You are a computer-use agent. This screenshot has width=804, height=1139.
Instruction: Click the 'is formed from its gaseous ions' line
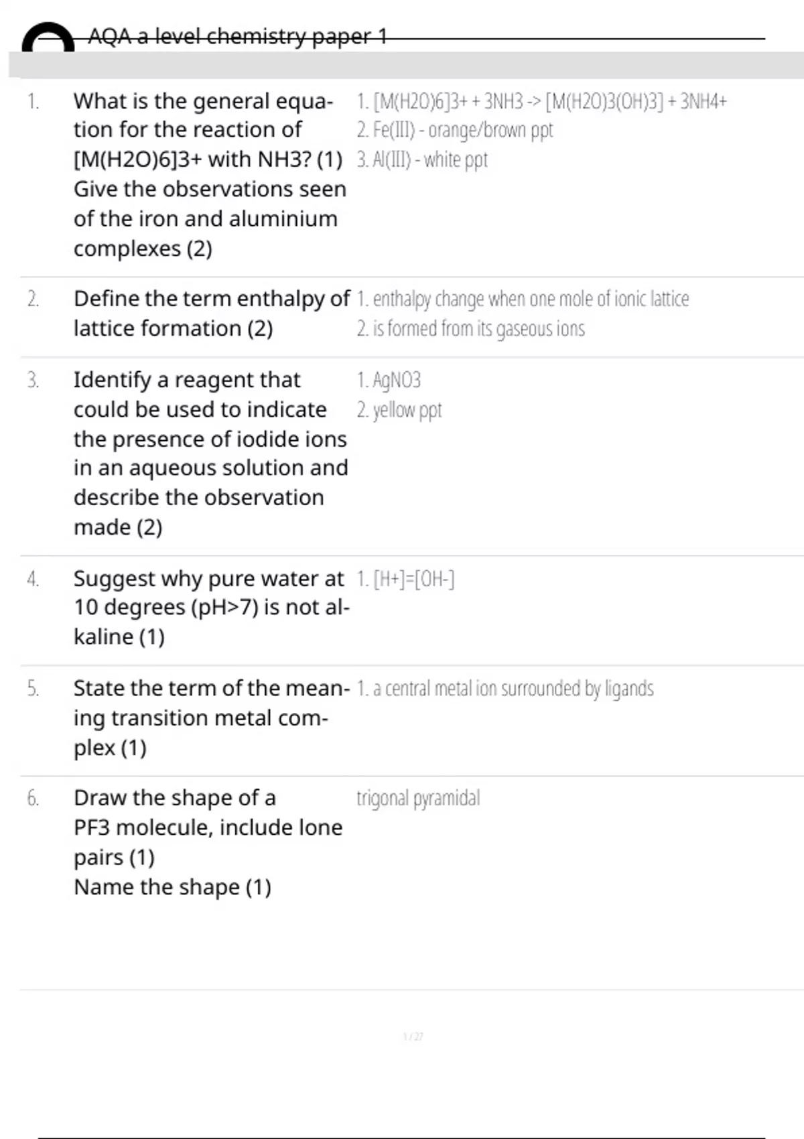point(470,329)
